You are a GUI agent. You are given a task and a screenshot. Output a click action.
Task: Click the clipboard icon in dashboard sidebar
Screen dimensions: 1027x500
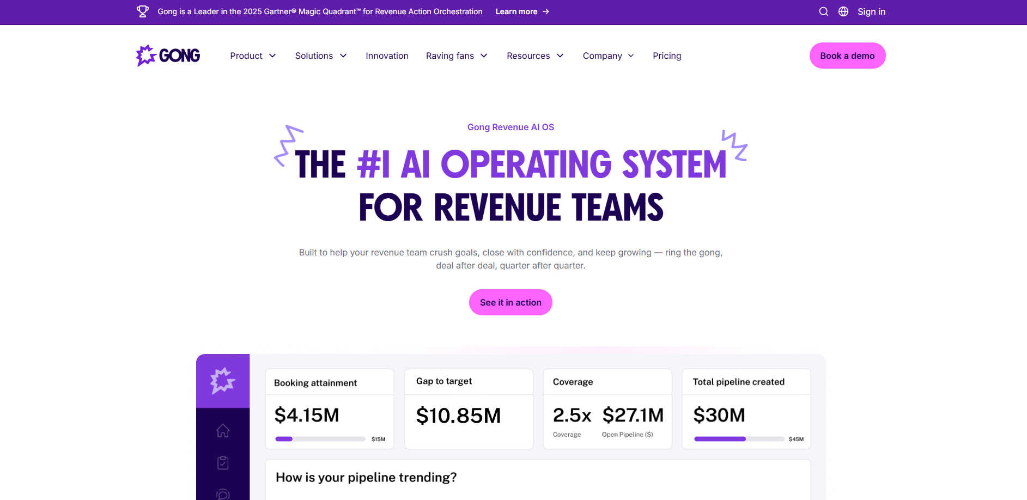(x=223, y=463)
